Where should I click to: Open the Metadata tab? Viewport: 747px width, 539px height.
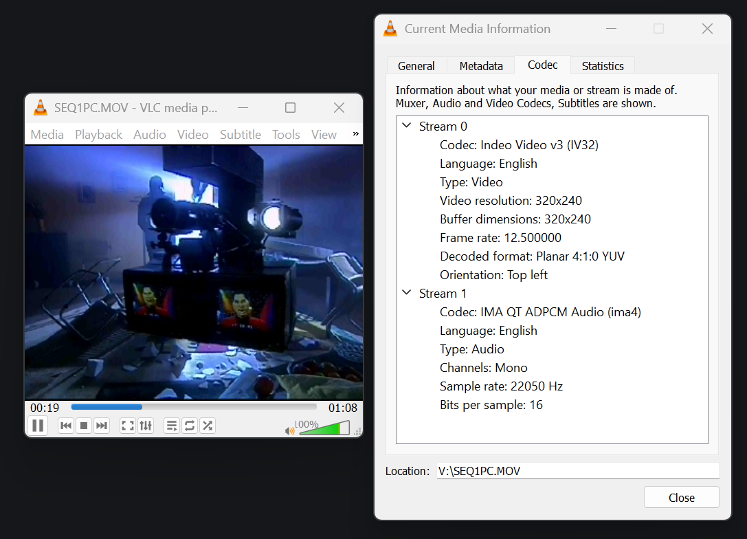click(x=481, y=66)
